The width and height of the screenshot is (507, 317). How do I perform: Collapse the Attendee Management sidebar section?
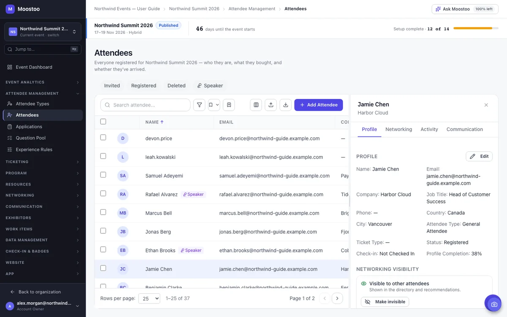[x=43, y=93]
